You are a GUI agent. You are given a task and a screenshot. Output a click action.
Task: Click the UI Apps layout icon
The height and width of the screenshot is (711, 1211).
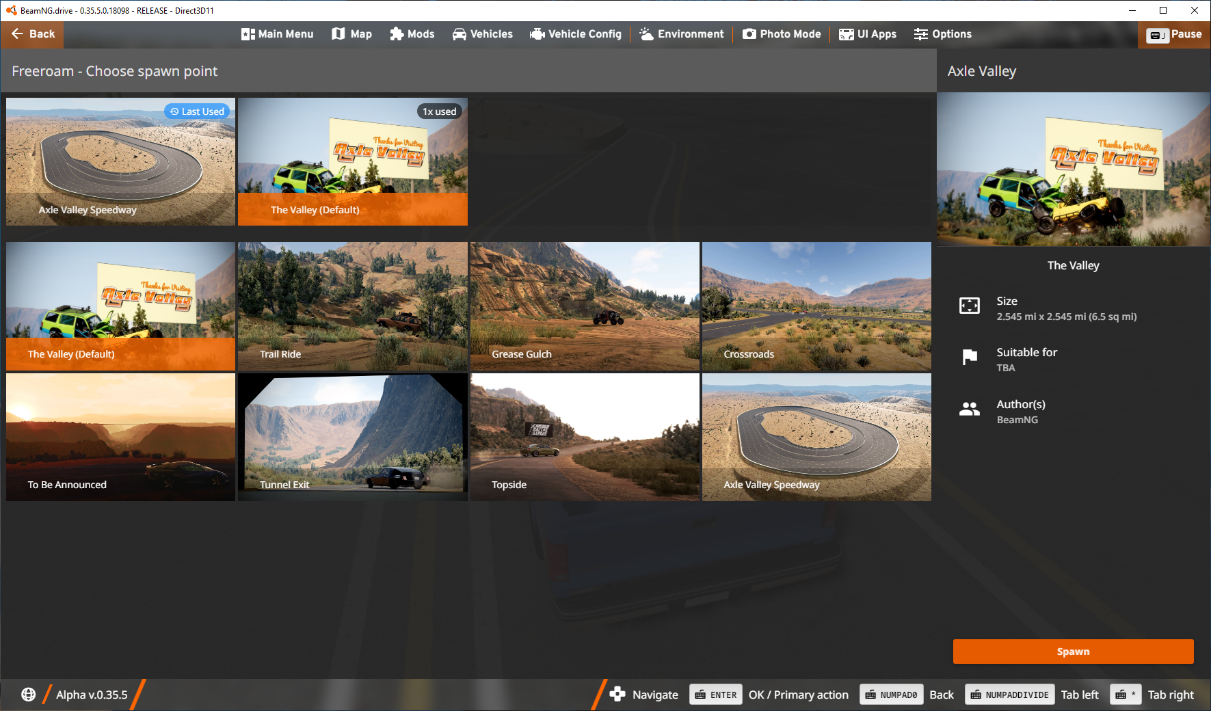846,34
